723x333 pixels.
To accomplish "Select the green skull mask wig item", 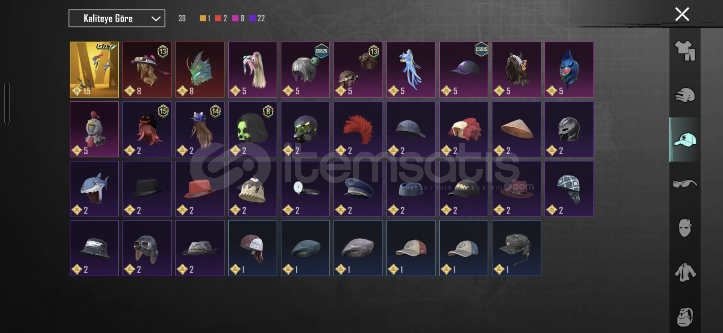I will click(x=252, y=129).
